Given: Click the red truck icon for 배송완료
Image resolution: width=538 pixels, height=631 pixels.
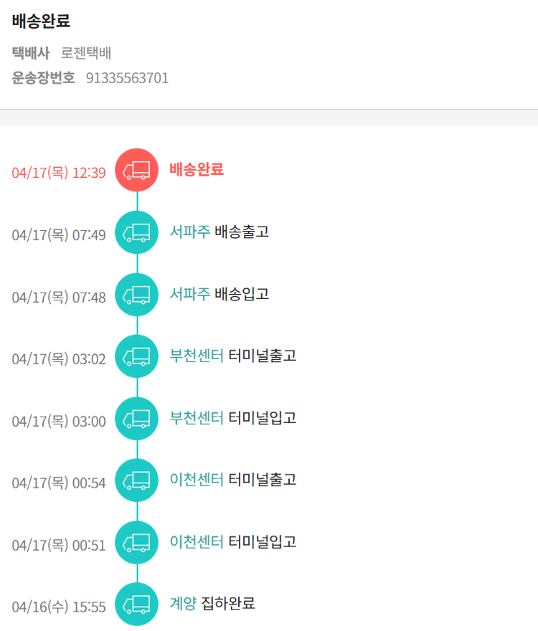Looking at the screenshot, I should pyautogui.click(x=136, y=170).
